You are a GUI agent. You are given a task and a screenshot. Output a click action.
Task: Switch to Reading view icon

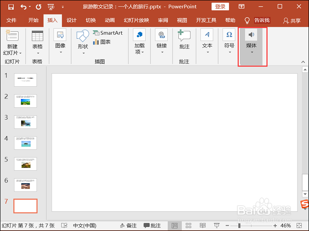tap(203, 225)
